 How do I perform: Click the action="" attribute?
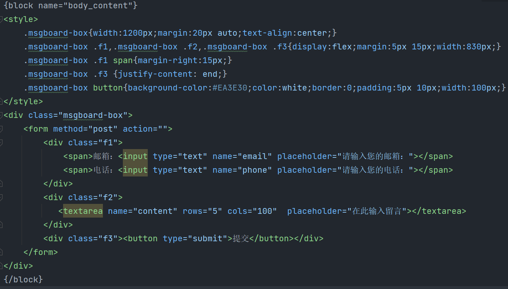click(x=145, y=129)
